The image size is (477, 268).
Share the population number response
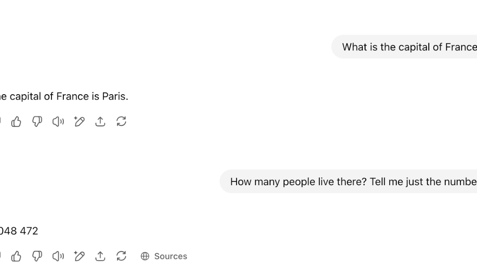coord(100,256)
